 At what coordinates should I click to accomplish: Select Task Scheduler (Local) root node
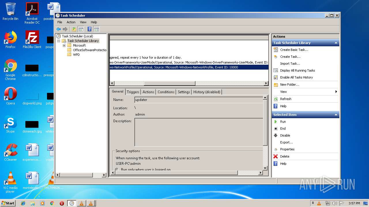78,36
